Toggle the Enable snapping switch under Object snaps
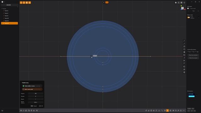The image size is (201, 113). point(188,18)
